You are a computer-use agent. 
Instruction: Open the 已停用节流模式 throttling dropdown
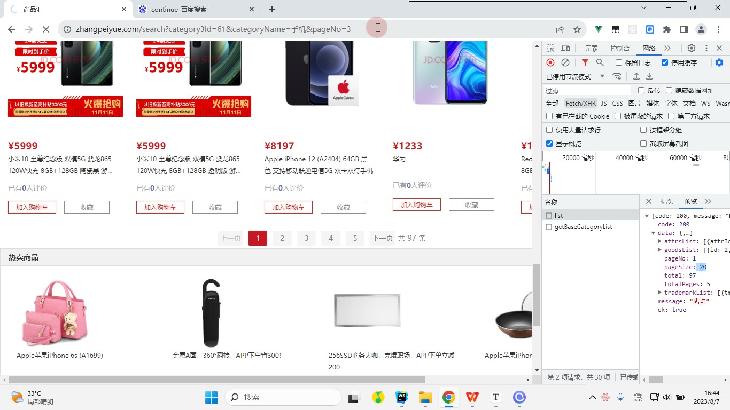(576, 76)
